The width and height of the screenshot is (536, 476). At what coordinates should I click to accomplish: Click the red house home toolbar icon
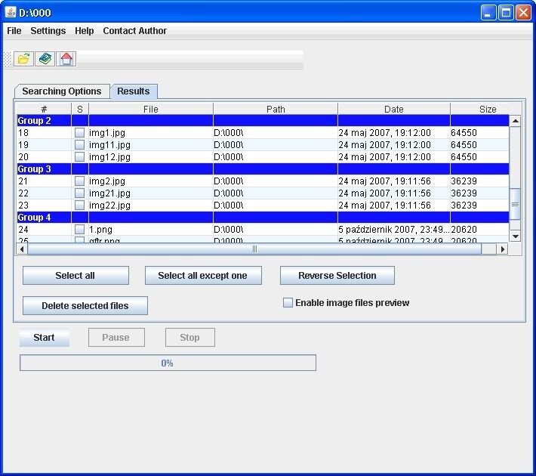click(x=66, y=59)
